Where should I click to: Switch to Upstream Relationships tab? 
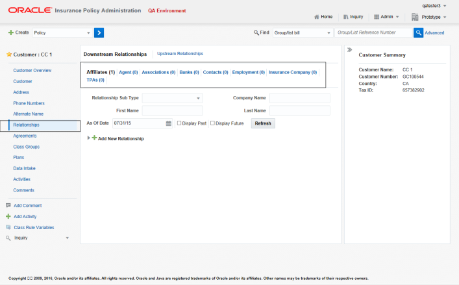pyautogui.click(x=180, y=54)
